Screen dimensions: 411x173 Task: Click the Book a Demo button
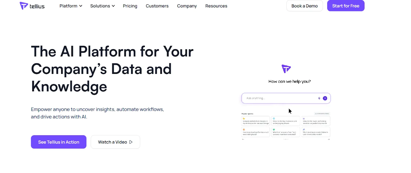click(304, 6)
